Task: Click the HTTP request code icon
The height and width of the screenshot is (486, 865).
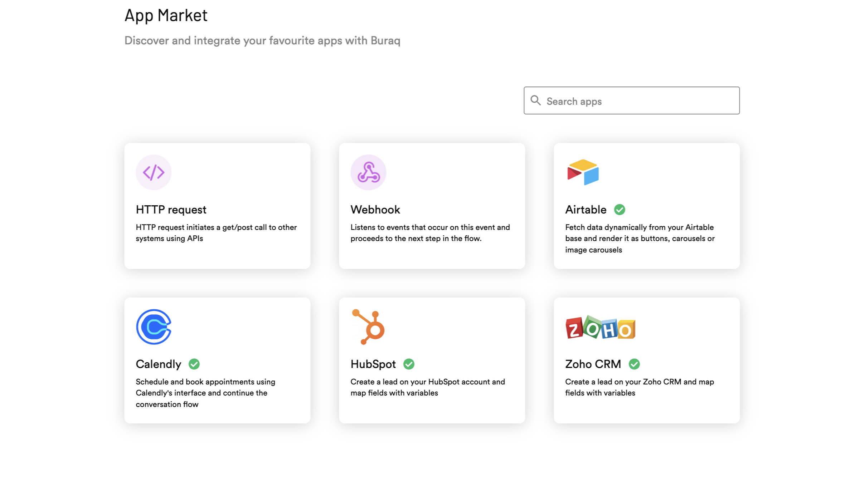Action: click(x=154, y=172)
